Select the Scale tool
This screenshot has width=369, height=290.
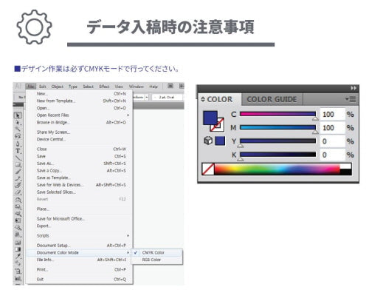click(18, 206)
